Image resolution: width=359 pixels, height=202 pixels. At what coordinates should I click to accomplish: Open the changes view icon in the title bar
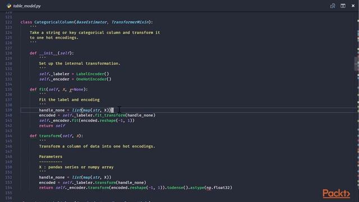point(333,6)
